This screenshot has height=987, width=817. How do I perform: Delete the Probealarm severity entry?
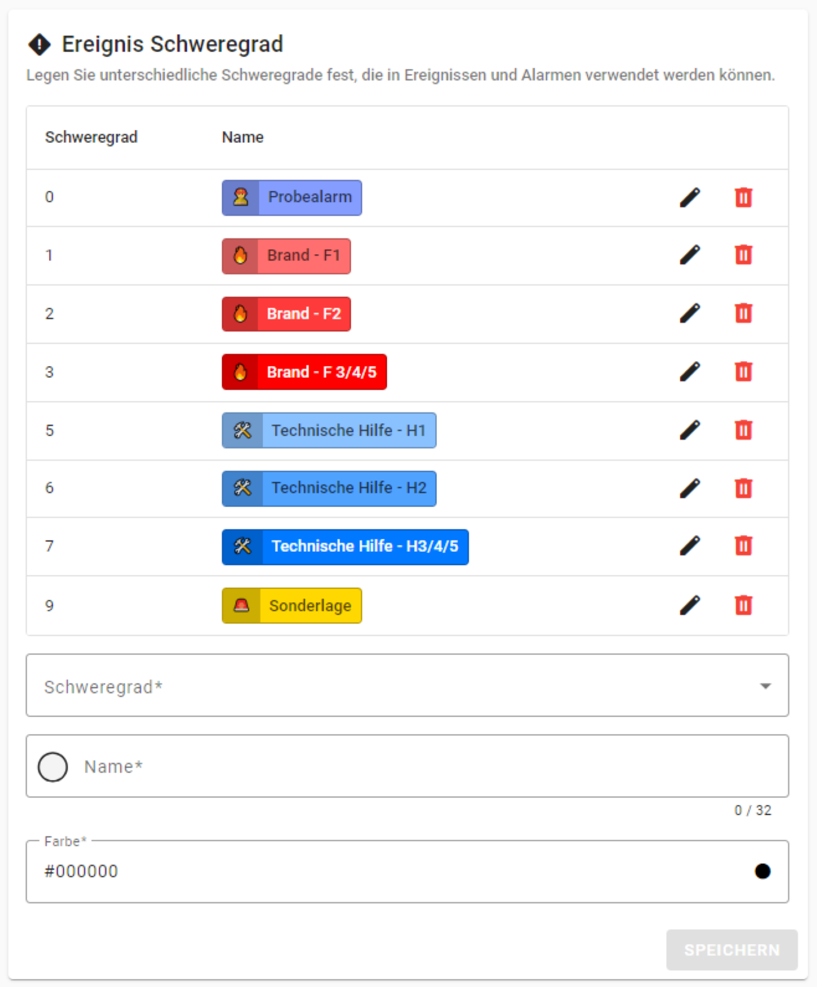pos(743,197)
